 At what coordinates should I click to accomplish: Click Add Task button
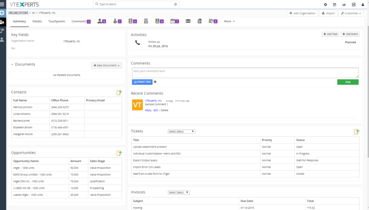330,34
